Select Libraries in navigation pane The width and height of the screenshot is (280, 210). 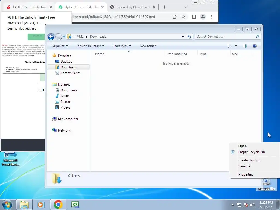(64, 84)
